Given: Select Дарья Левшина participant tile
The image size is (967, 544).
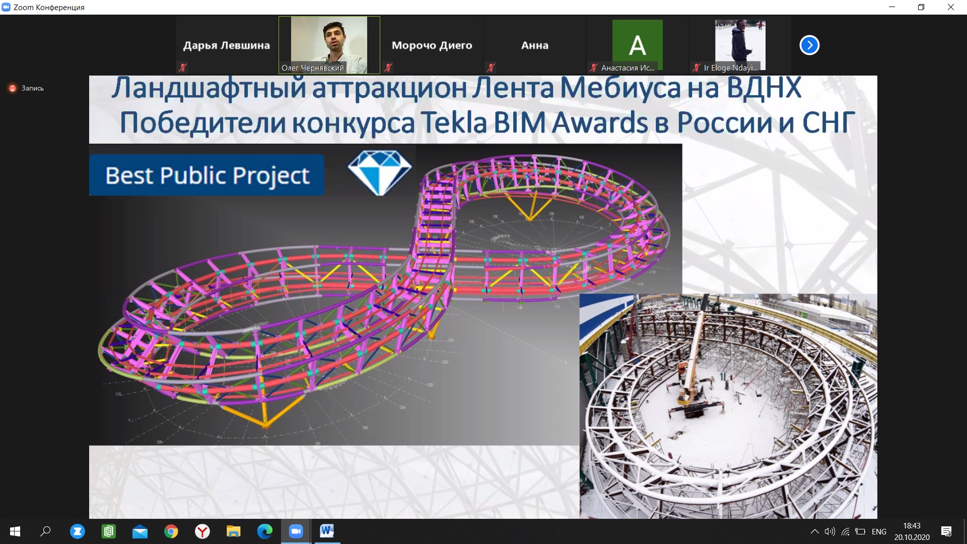Looking at the screenshot, I should pyautogui.click(x=227, y=45).
